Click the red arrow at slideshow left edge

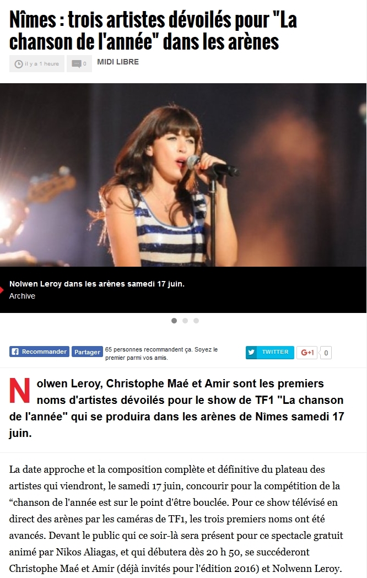tap(2, 290)
